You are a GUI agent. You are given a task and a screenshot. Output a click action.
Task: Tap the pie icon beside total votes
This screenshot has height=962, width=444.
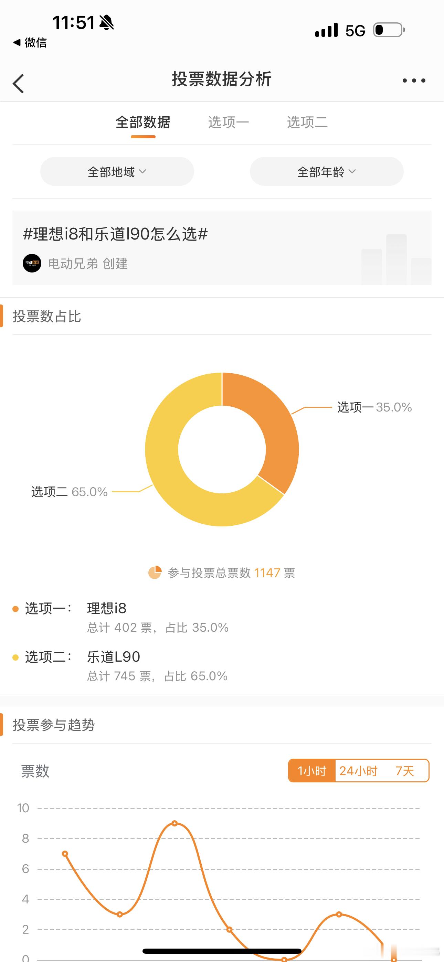click(x=155, y=573)
